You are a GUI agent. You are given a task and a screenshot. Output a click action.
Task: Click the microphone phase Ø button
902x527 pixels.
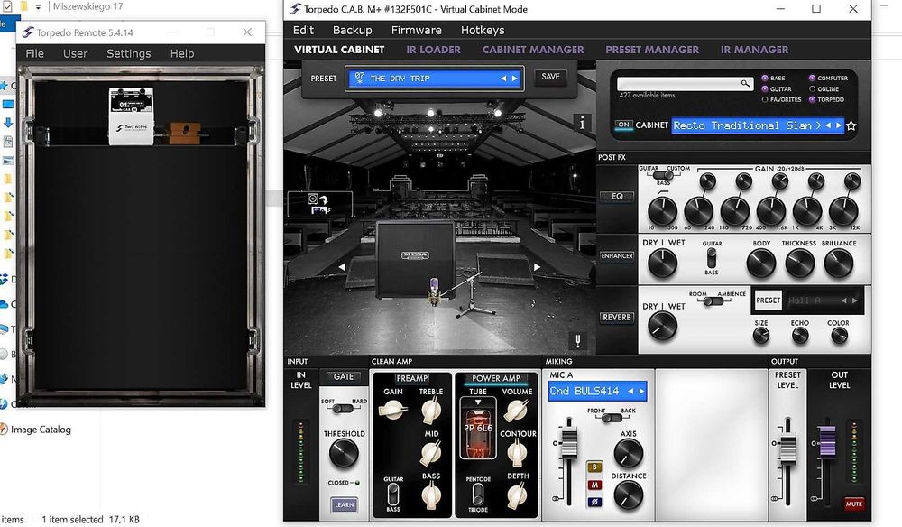click(594, 503)
